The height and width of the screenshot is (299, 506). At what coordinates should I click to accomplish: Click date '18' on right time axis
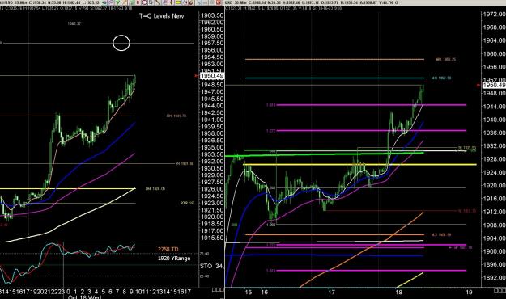399,293
